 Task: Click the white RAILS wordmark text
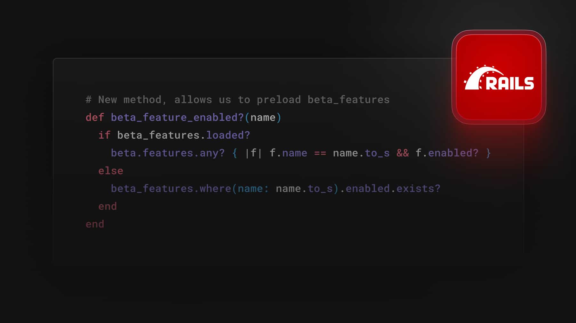click(510, 83)
